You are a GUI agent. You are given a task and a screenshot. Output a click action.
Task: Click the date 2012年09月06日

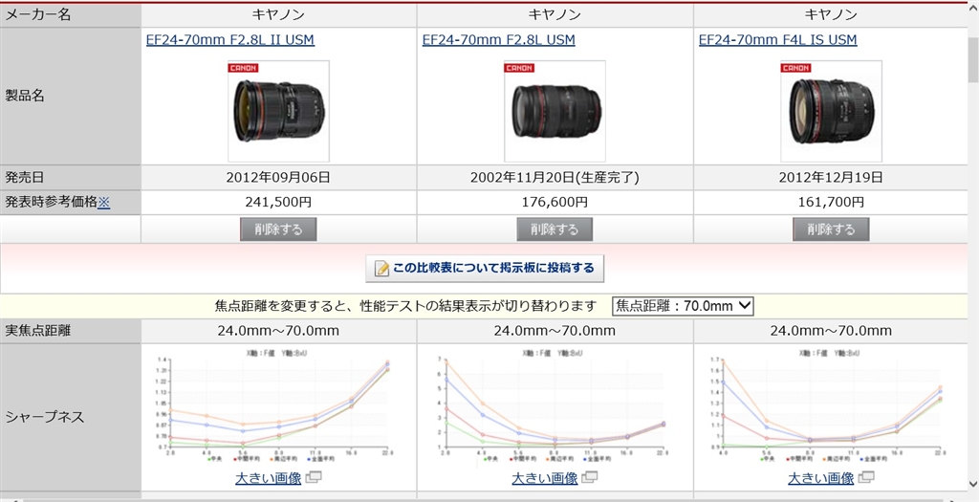(278, 177)
